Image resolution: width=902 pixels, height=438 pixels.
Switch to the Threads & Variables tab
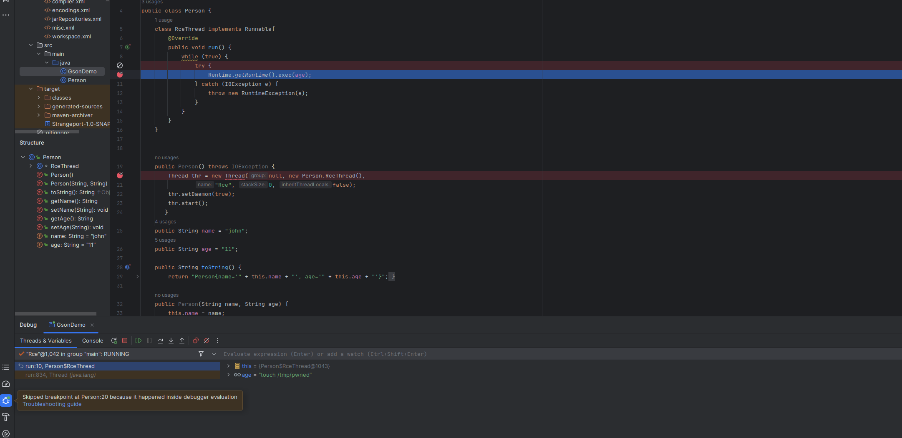coord(46,340)
